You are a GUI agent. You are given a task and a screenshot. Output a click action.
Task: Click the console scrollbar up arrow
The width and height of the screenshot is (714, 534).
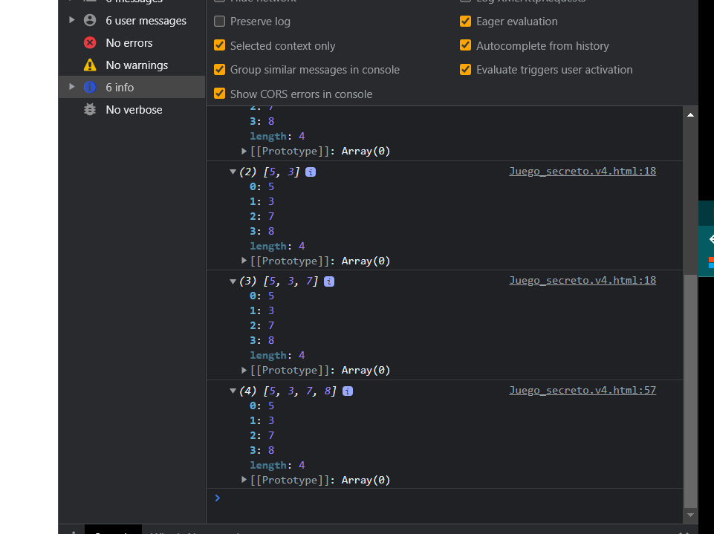[x=690, y=114]
